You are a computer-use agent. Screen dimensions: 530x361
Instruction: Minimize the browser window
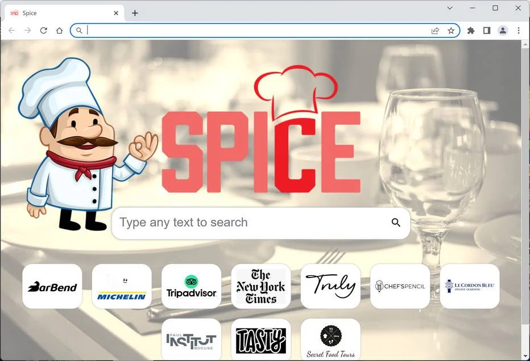pyautogui.click(x=473, y=8)
